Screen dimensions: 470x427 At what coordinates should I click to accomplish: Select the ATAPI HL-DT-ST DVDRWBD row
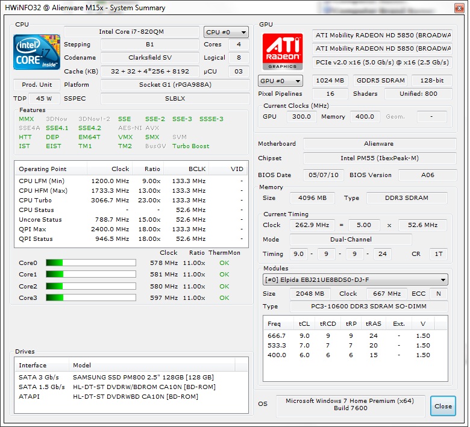(131, 396)
